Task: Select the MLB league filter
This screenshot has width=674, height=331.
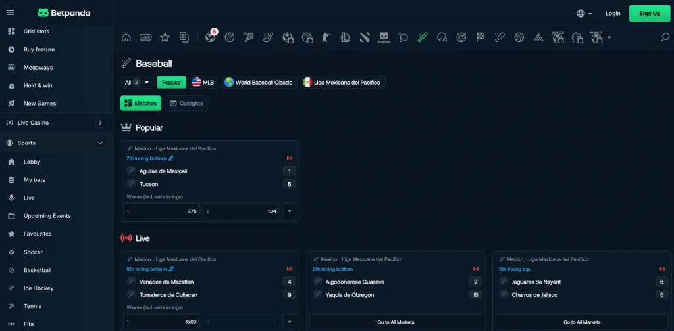Action: coord(203,83)
